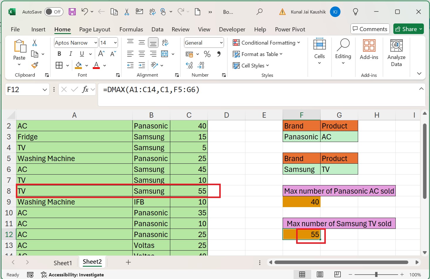Image resolution: width=430 pixels, height=279 pixels.
Task: Open the font name Aptos Narrow dropdown
Action: pyautogui.click(x=95, y=43)
